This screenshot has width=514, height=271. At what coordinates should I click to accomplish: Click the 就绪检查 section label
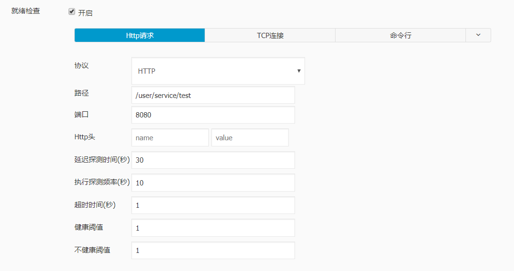coord(26,11)
